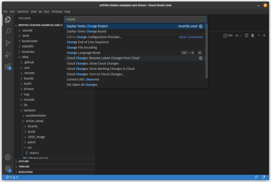Click the fish terminal shell icon

[x=225, y=35]
